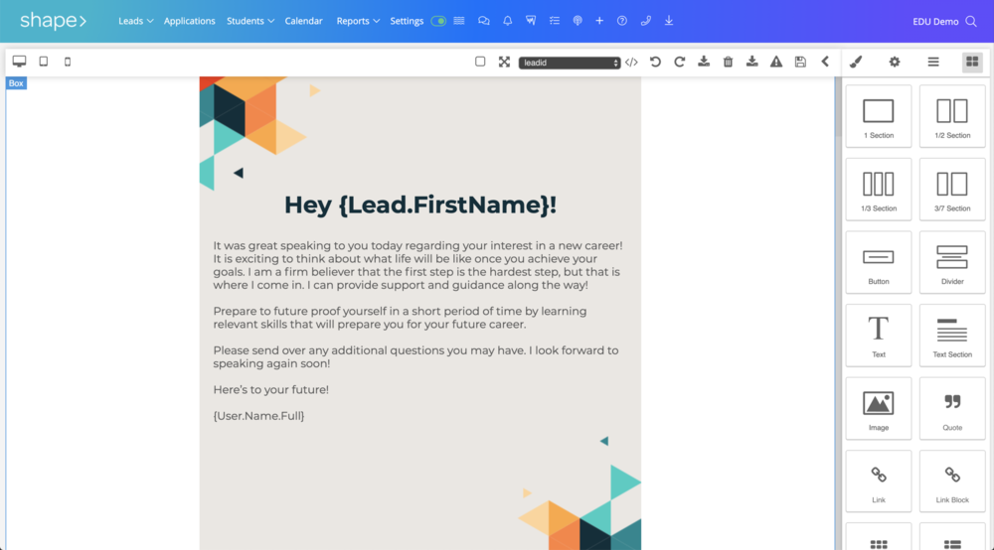Select the Box label tag
994x550 pixels.
[16, 83]
